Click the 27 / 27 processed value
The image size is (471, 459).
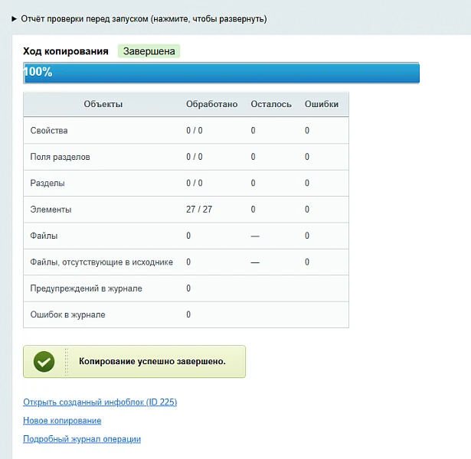point(199,210)
